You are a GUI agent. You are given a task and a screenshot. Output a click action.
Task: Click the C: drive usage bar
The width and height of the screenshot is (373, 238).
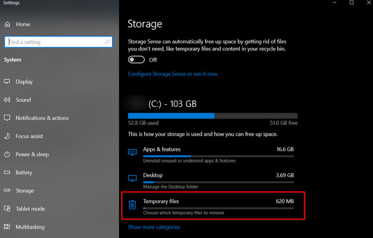coord(212,116)
